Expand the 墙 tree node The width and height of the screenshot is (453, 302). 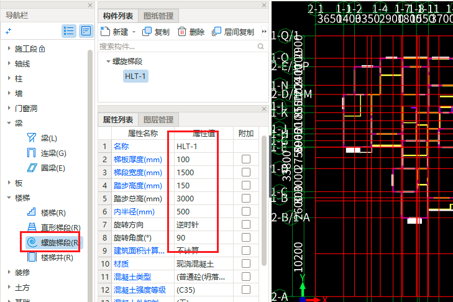[x=9, y=93]
